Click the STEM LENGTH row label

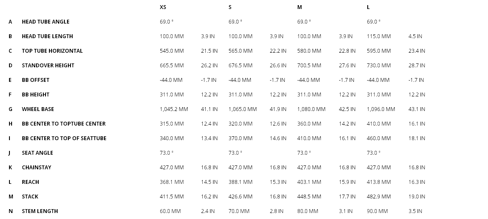coord(40,211)
